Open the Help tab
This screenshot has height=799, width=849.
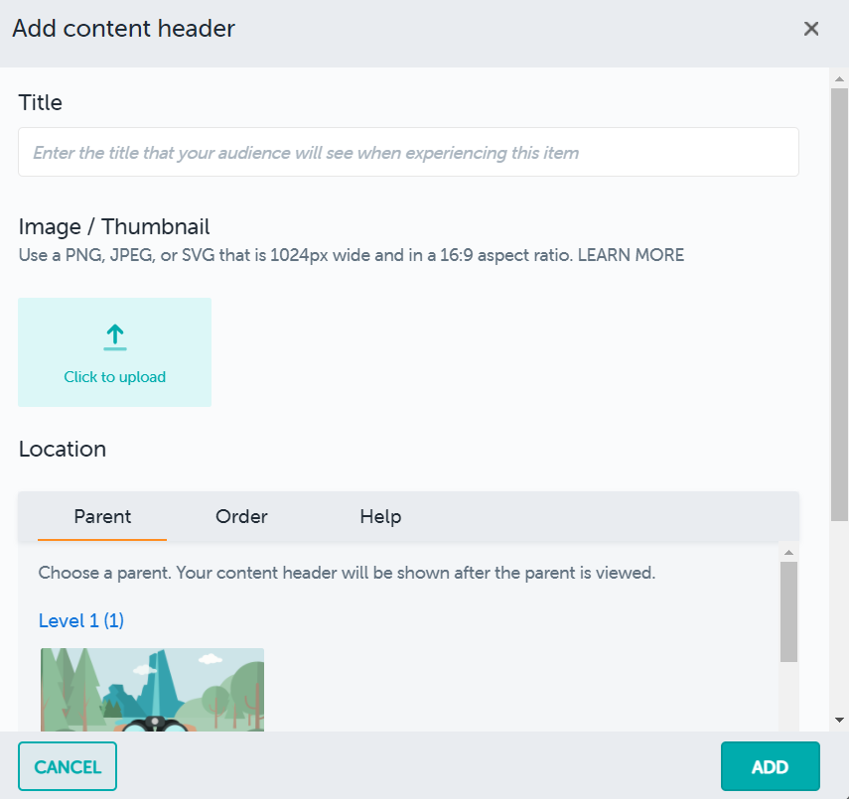[x=380, y=517]
